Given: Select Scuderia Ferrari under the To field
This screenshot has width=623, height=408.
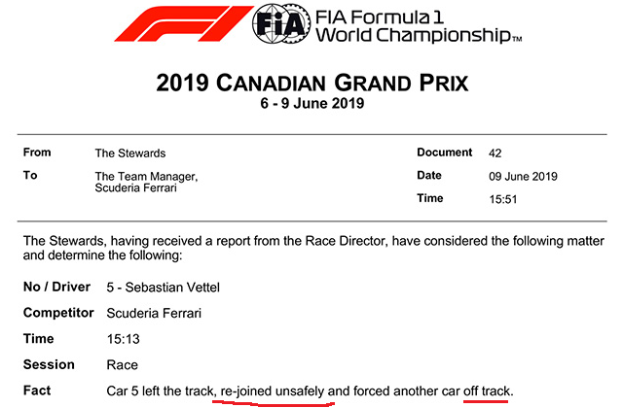Looking at the screenshot, I should [x=136, y=187].
